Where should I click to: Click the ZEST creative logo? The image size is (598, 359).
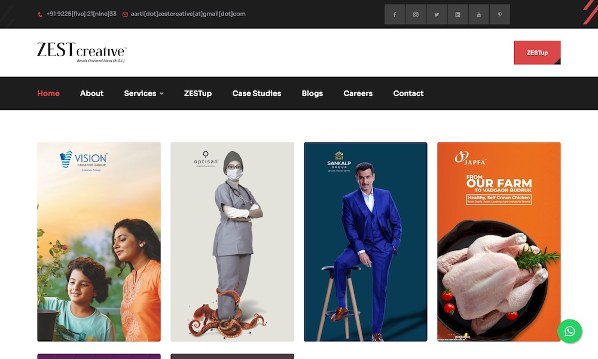pyautogui.click(x=81, y=52)
